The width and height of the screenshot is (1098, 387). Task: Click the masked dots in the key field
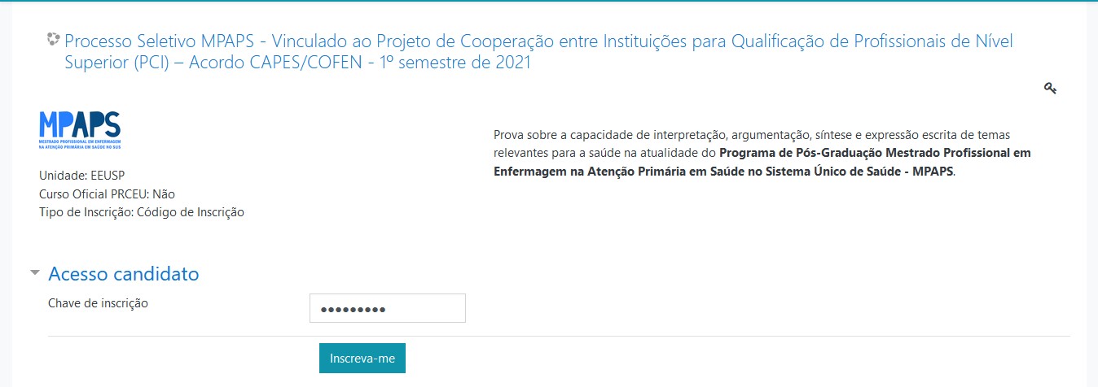353,310
